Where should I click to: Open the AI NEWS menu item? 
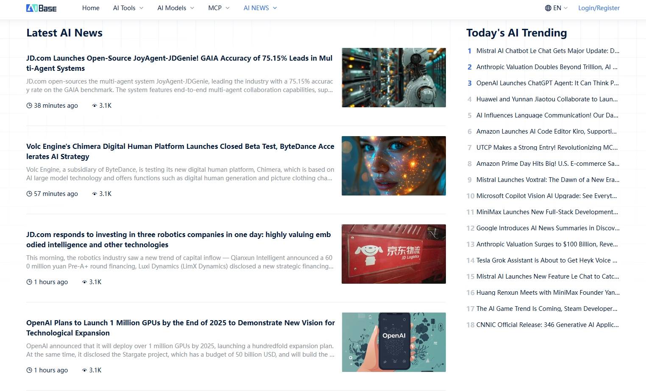[x=256, y=8]
